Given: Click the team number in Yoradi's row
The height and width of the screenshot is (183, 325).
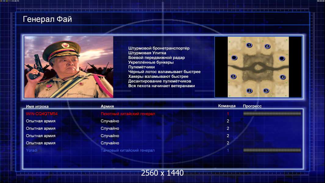Looking at the screenshot, I should click(x=228, y=150).
